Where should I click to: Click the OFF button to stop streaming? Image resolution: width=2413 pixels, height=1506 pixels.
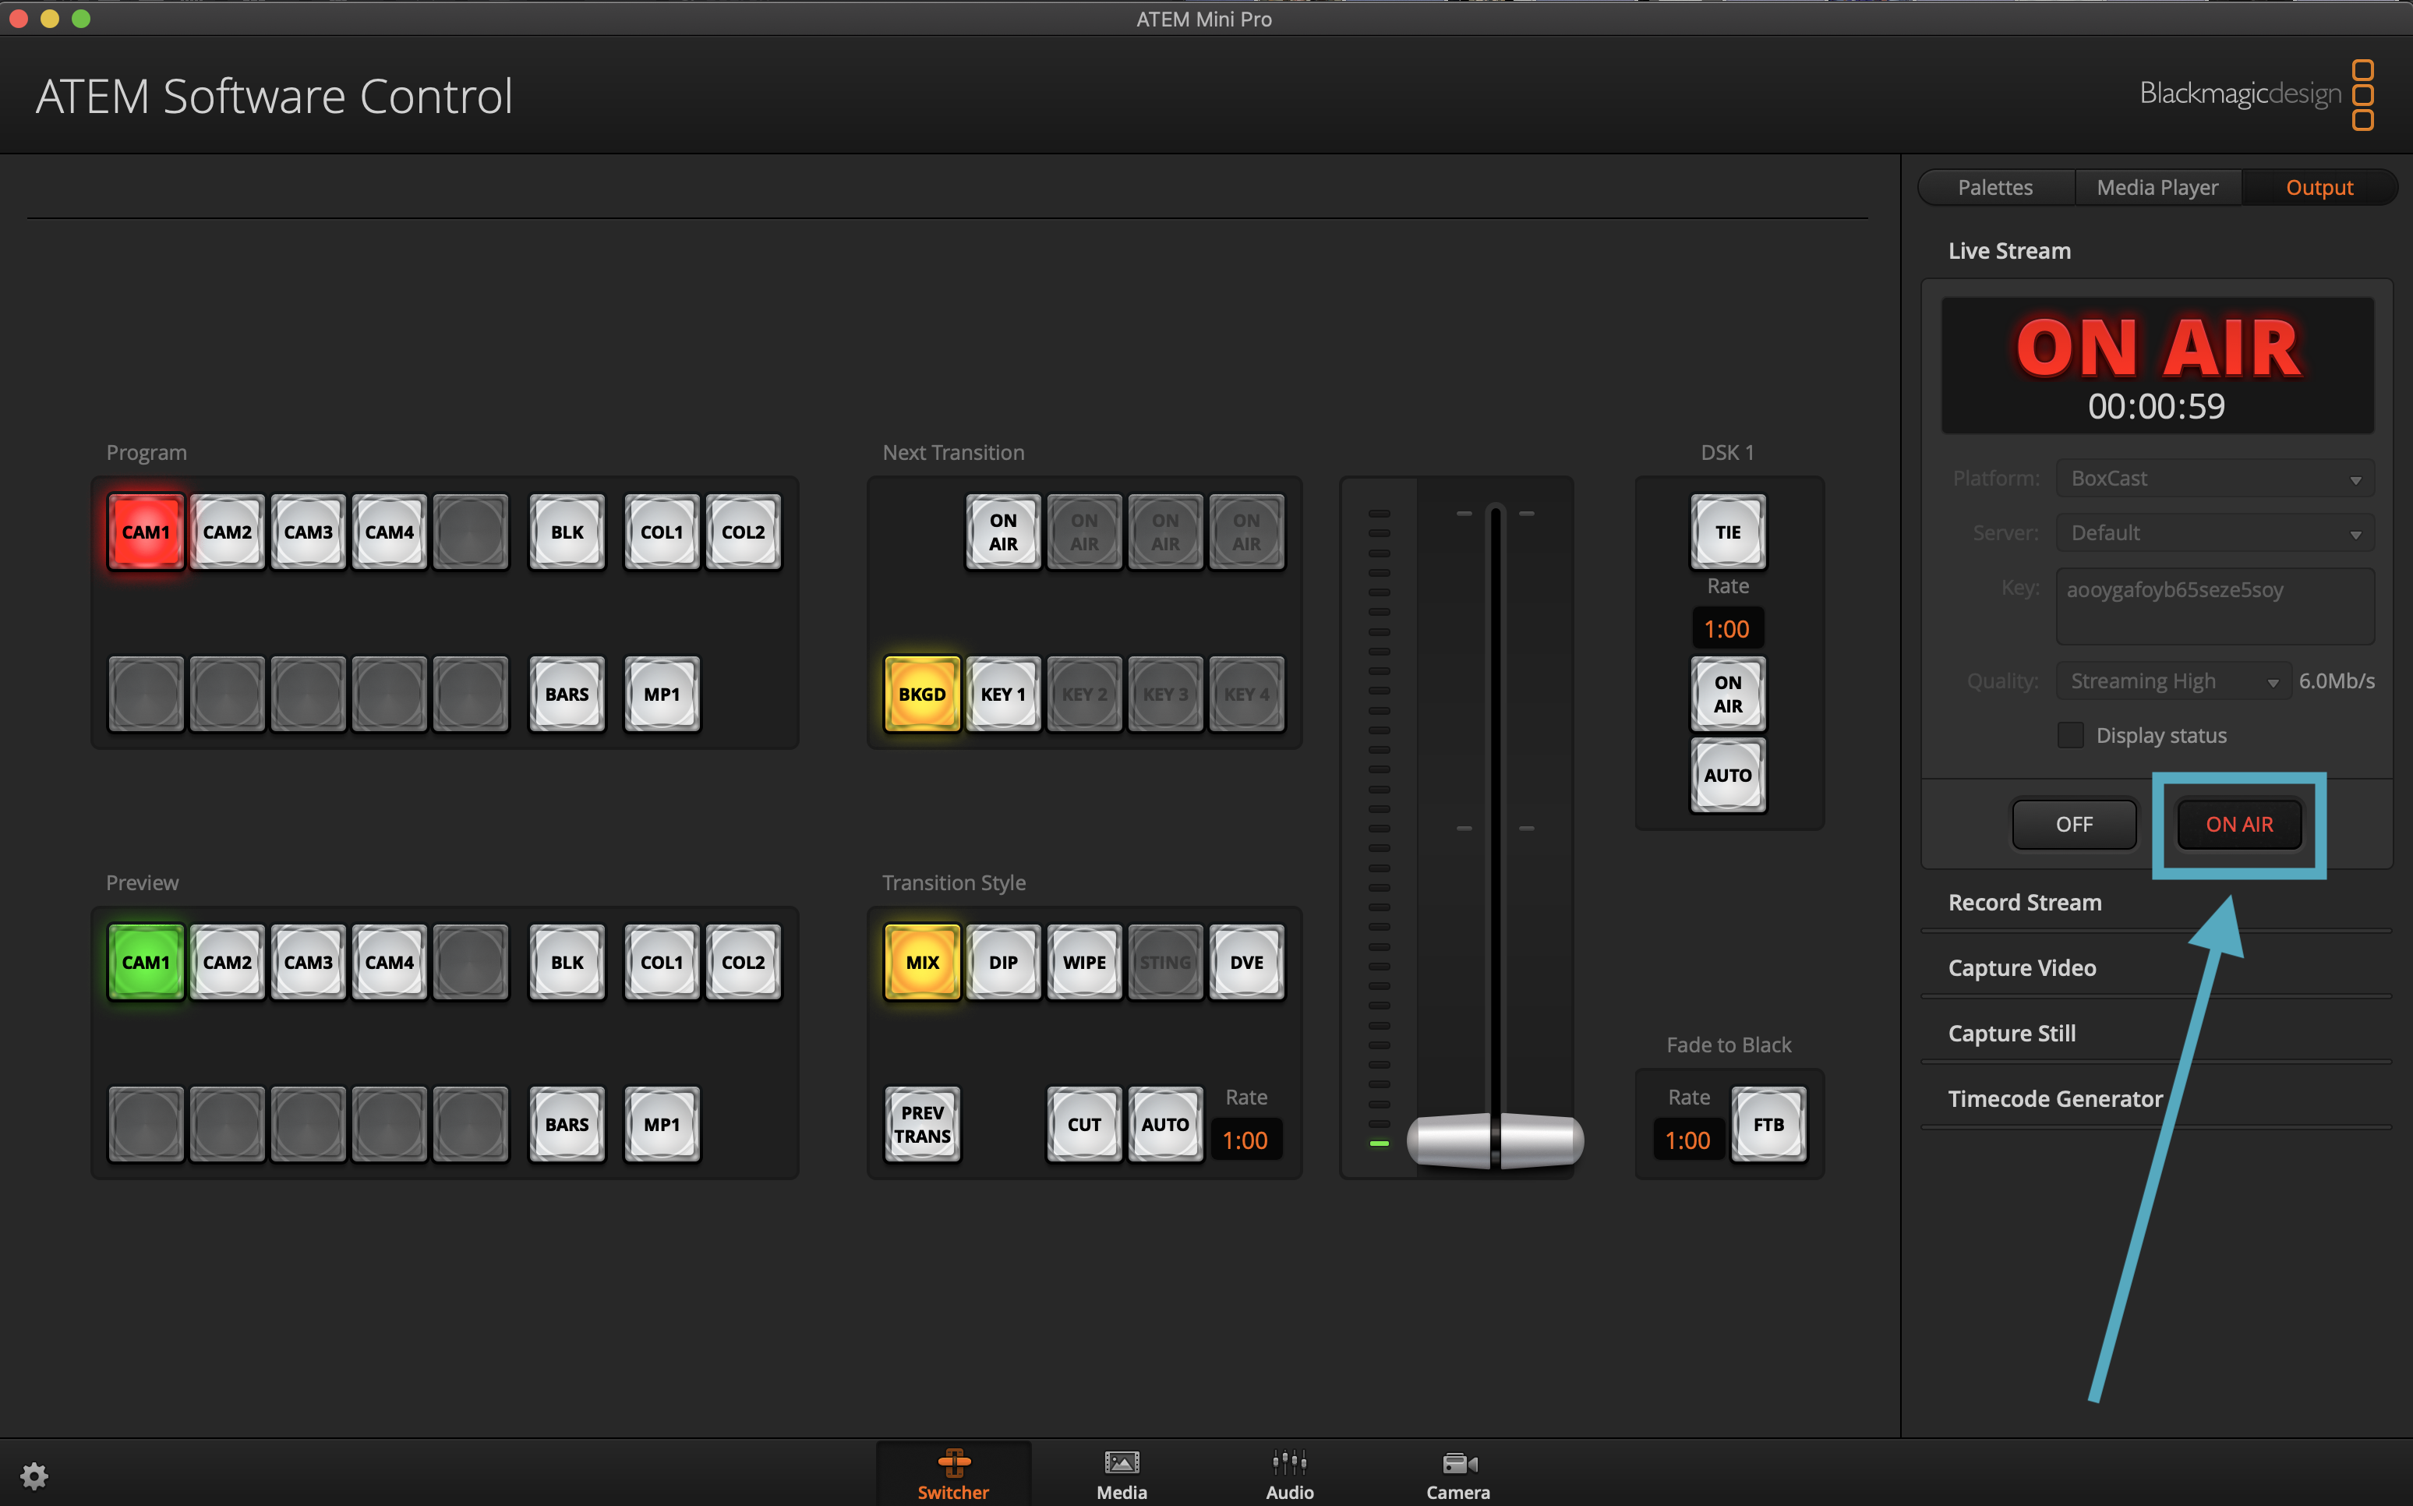[2073, 825]
